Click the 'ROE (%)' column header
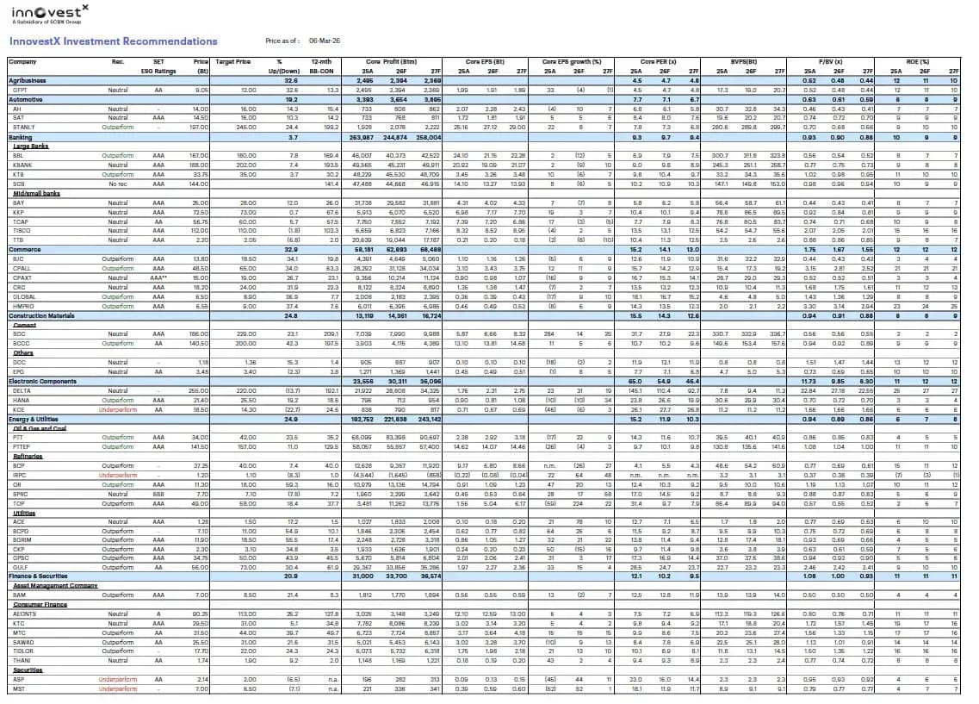 [x=917, y=62]
